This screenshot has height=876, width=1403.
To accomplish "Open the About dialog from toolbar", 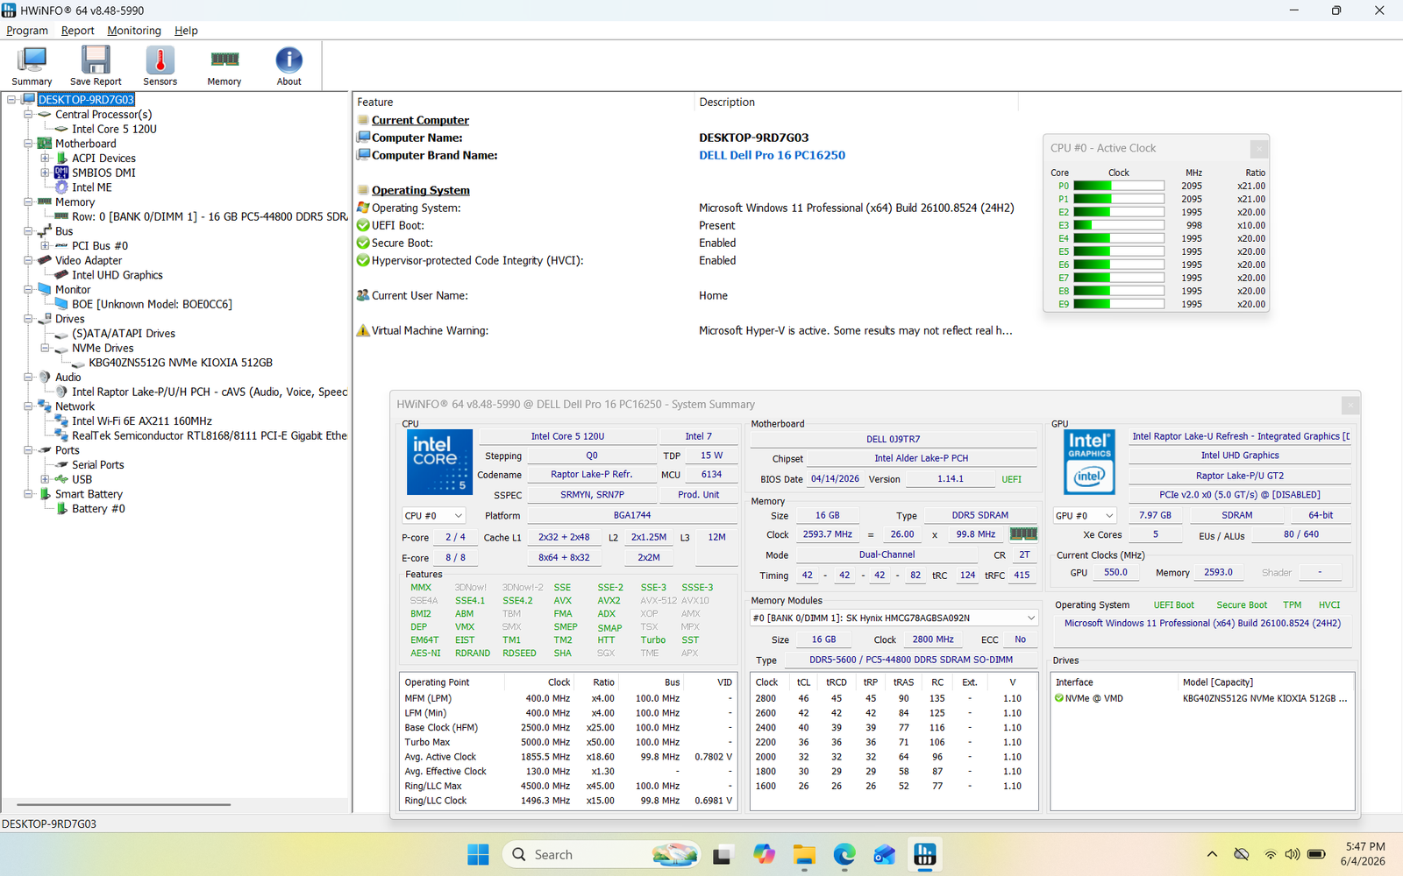I will [x=288, y=66].
